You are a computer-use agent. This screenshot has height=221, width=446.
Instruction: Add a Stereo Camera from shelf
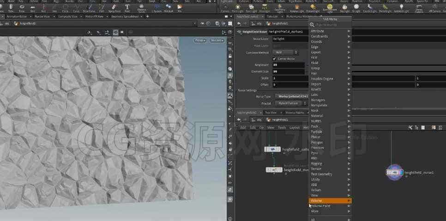pyautogui.click(x=419, y=8)
